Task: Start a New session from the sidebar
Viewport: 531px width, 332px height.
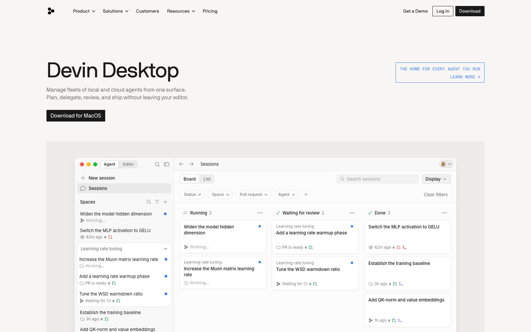Action: pos(124,178)
